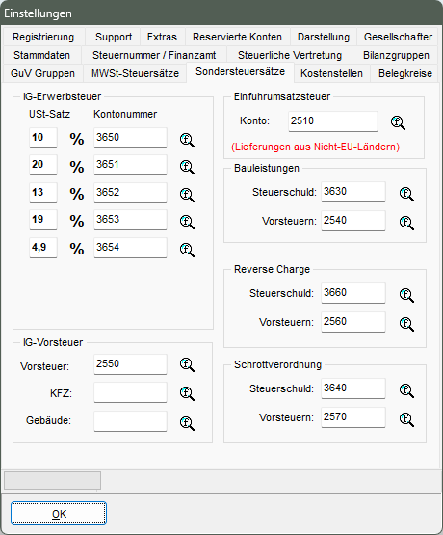Edit USt-Satz field showing 13

(x=43, y=193)
